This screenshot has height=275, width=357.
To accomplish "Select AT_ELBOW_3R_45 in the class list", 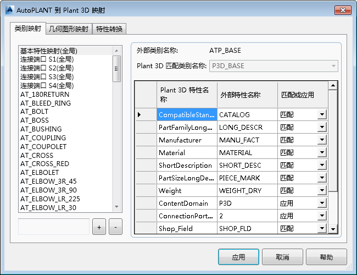I will (x=66, y=182).
